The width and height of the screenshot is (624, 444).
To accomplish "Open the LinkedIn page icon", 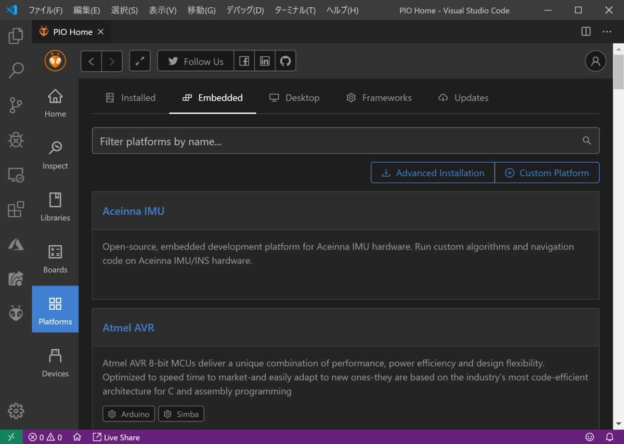I will (265, 61).
